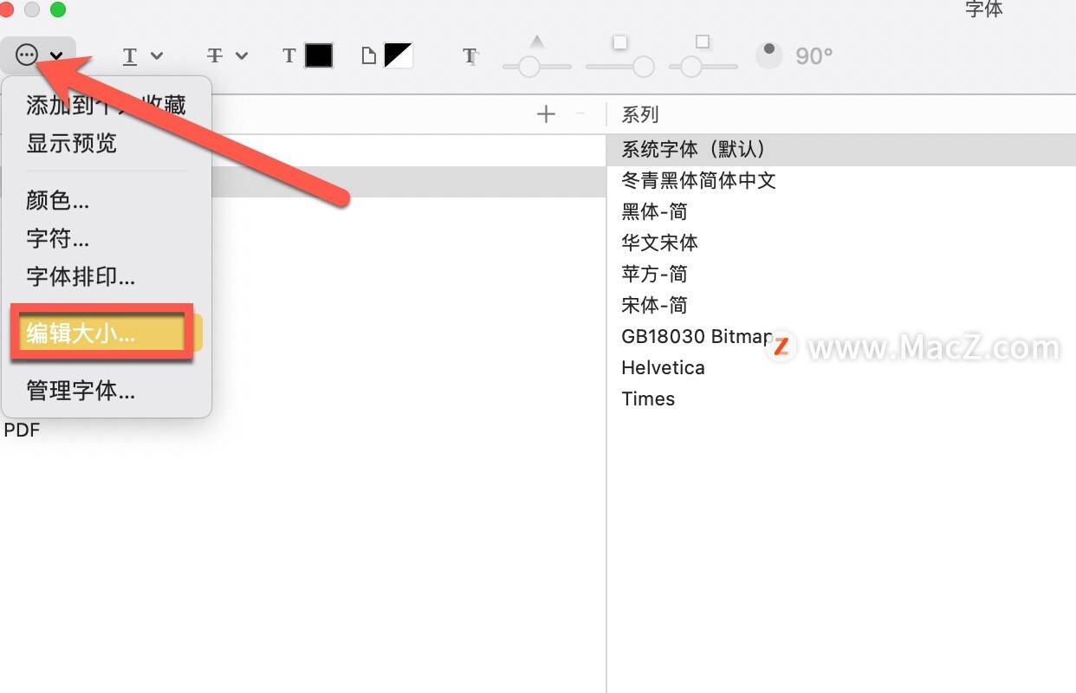Select Helvetica in the family list

pyautogui.click(x=663, y=368)
